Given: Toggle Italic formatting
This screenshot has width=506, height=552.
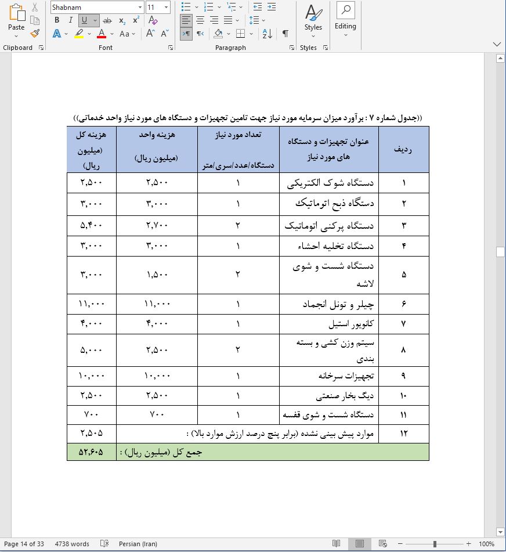Looking at the screenshot, I should coord(71,20).
